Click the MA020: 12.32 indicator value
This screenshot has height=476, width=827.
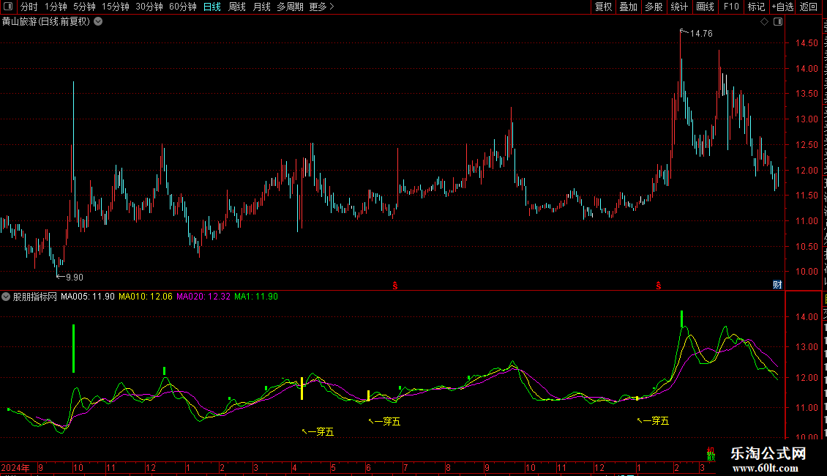pos(203,297)
